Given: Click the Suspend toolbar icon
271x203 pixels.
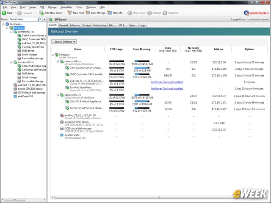Looking at the screenshot, I should click(165, 13).
